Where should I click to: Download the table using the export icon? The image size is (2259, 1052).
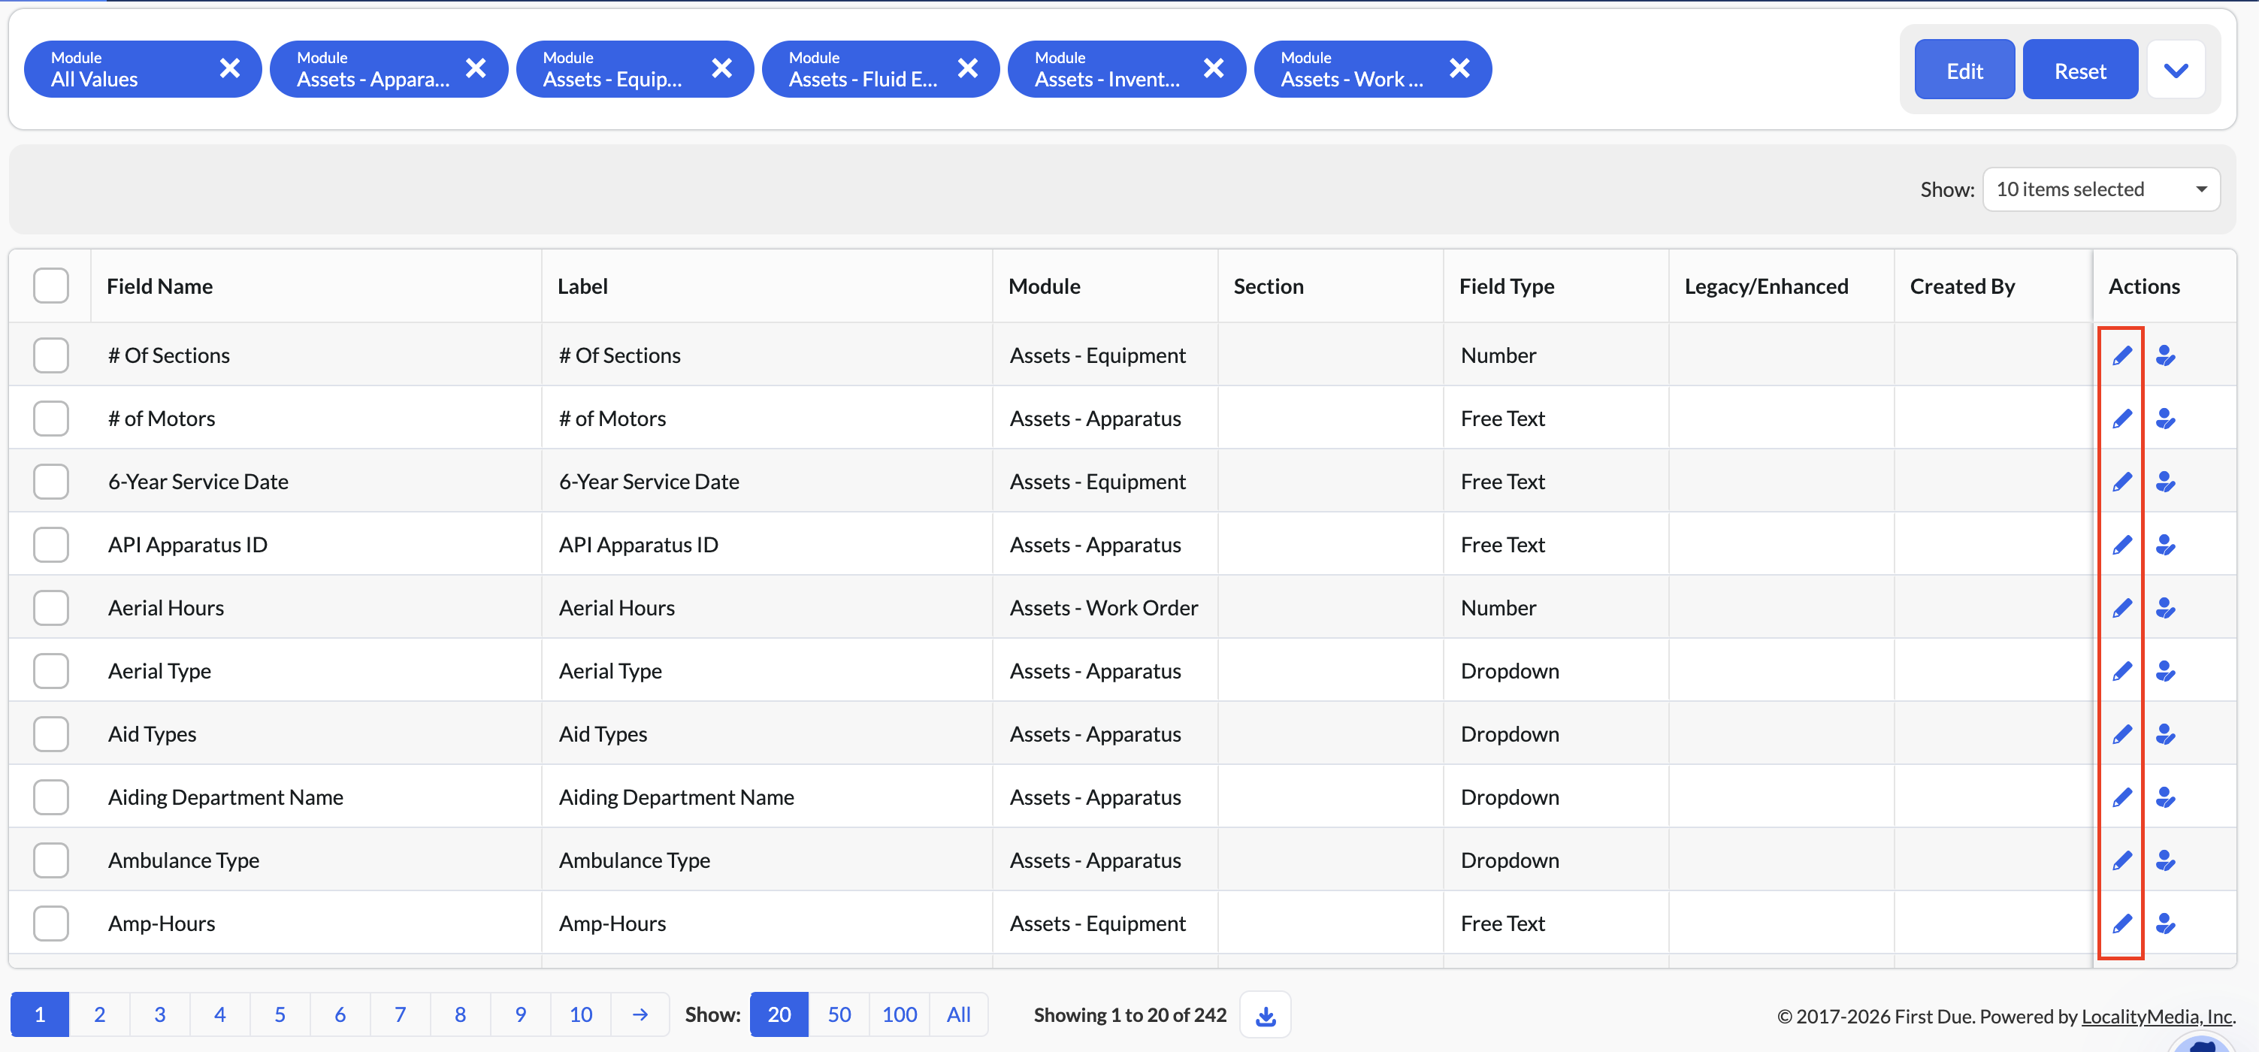click(1265, 1014)
